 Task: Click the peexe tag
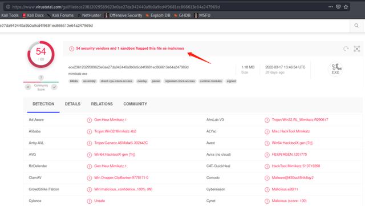156,81
